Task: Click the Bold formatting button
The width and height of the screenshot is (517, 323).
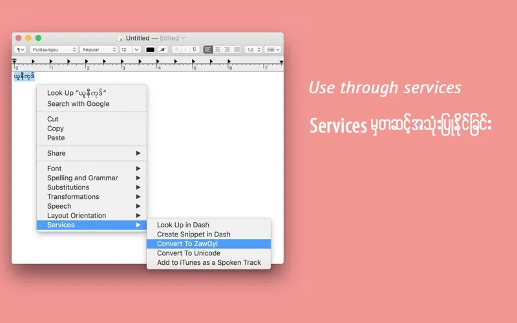Action: (176, 50)
